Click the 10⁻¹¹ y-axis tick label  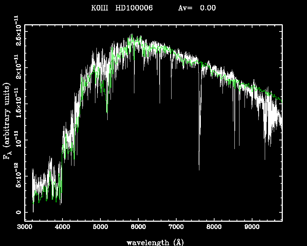click(17, 140)
